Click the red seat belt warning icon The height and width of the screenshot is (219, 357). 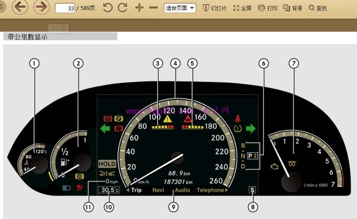tap(238, 118)
